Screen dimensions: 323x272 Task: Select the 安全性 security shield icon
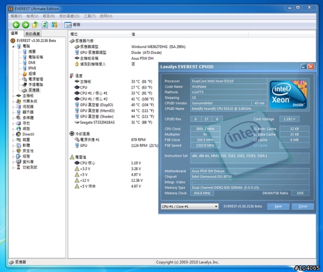19,151
